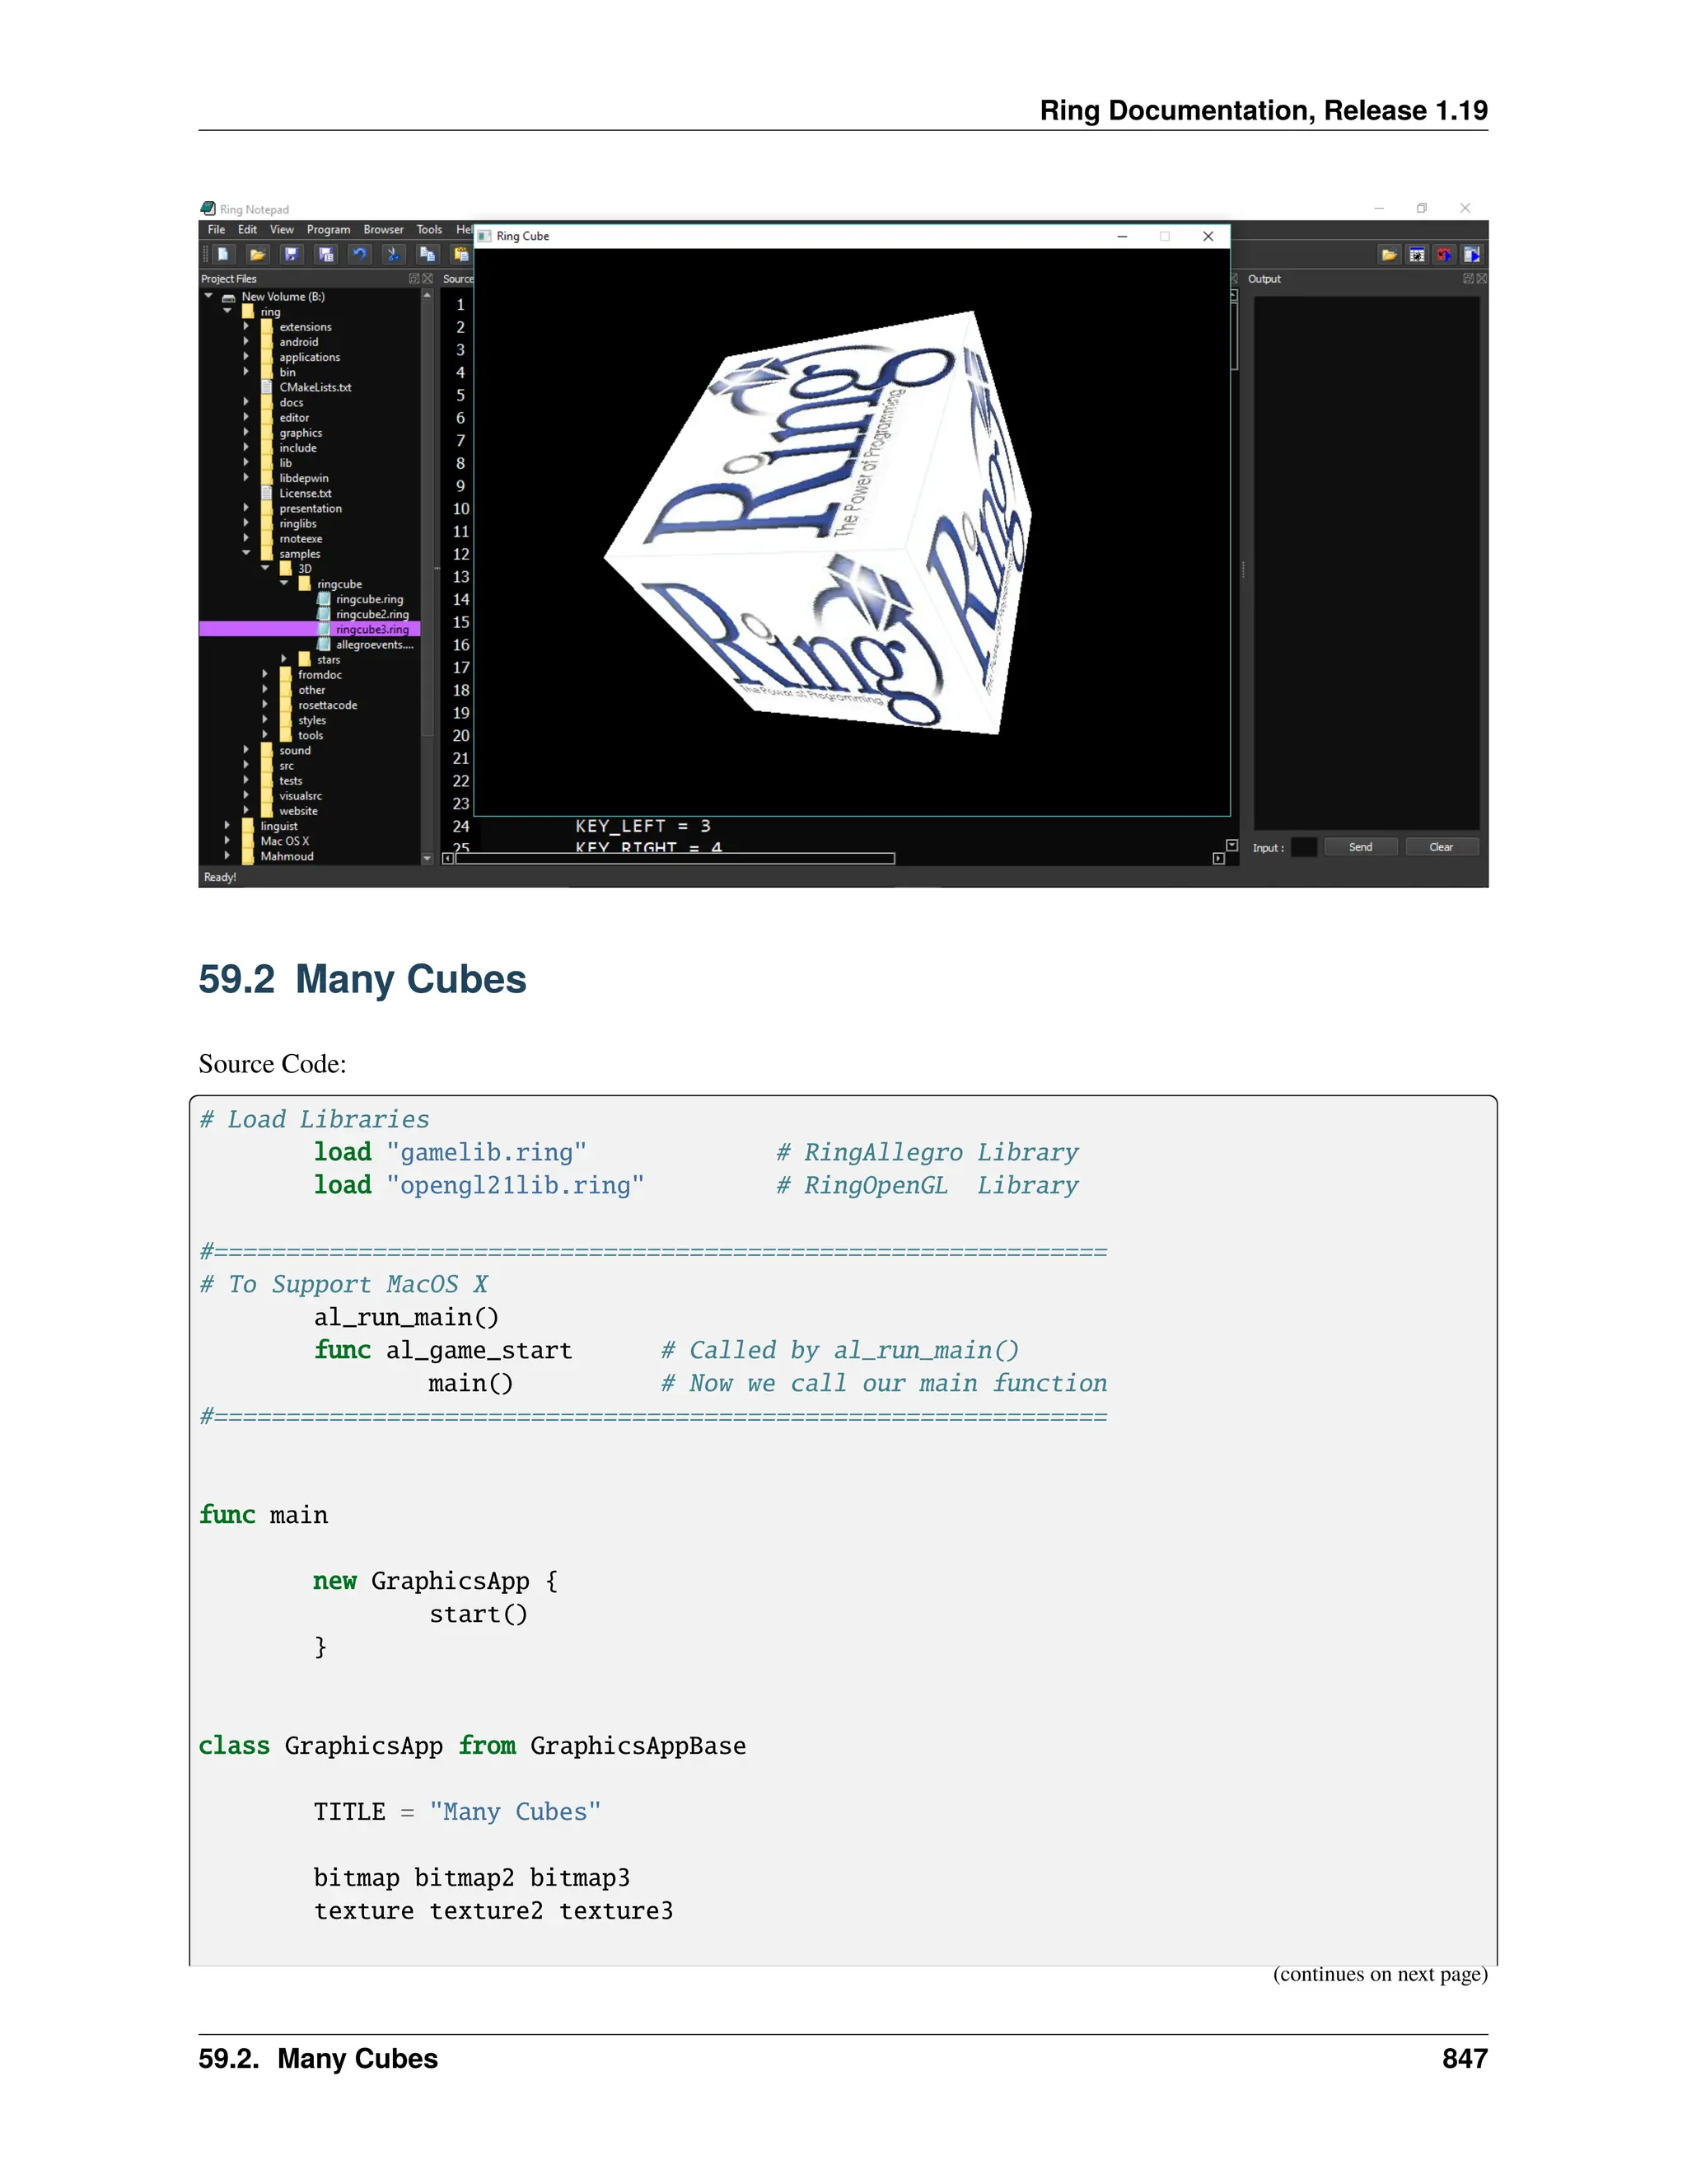Collapse the samples folder

(245, 553)
